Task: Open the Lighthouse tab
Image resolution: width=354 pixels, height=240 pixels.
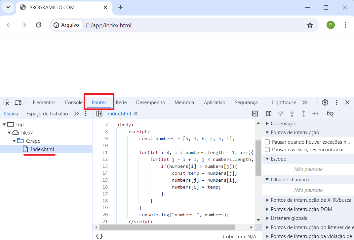Action: tap(284, 103)
